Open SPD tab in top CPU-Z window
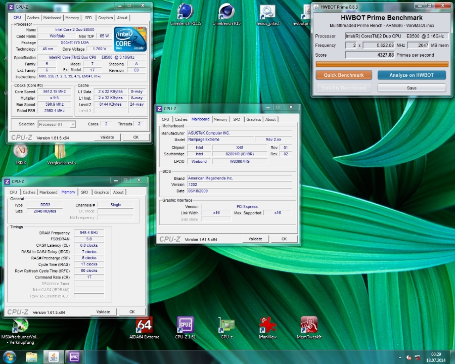Viewport: 455px width, 364px height. [x=88, y=18]
